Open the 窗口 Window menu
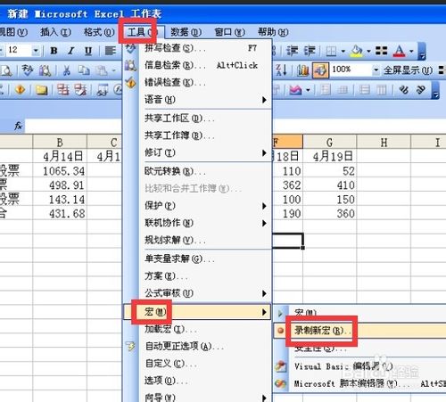This screenshot has width=446, height=402. coord(229,32)
